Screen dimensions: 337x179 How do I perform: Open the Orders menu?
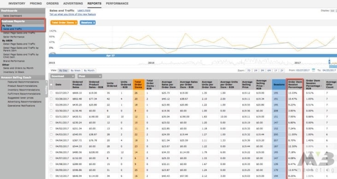52,3
